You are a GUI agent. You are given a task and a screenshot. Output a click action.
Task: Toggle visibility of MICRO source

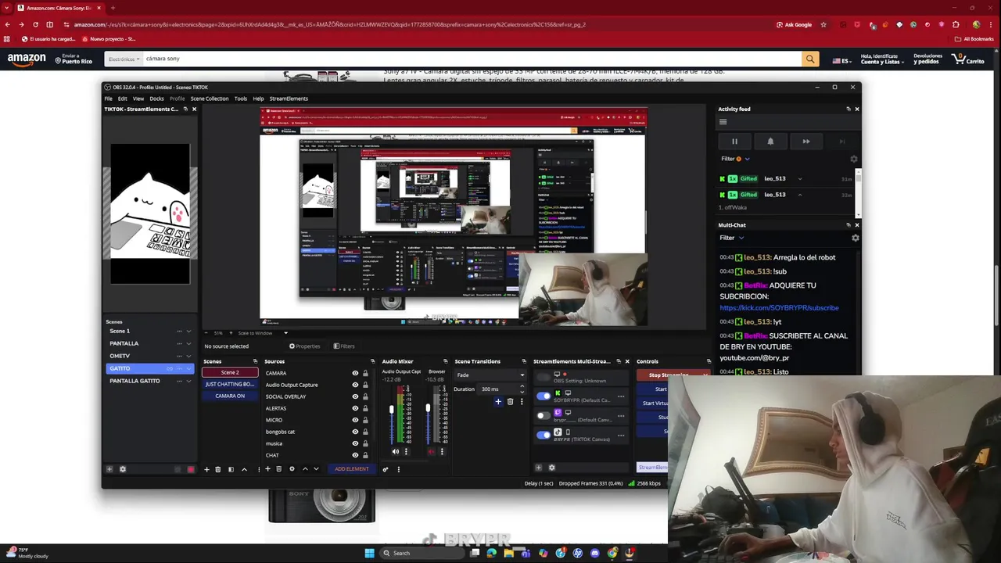point(355,420)
